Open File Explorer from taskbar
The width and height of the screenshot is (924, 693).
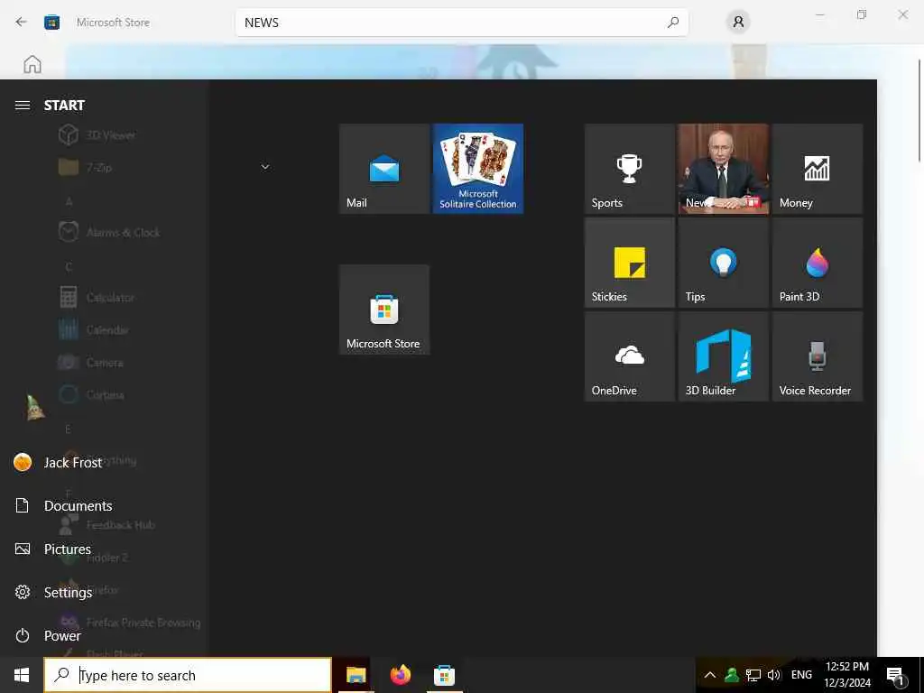[356, 675]
